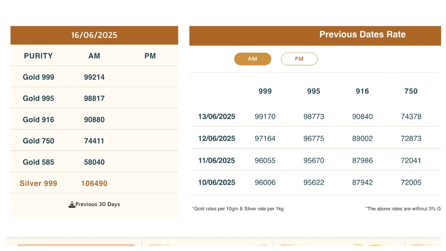The image size is (446, 251).
Task: Click the AM column header in today's table
Action: pyautogui.click(x=94, y=56)
